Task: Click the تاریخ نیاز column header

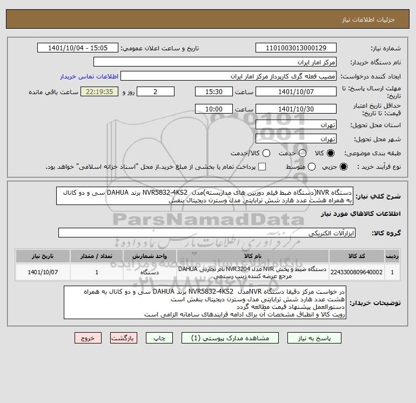Action: (43, 256)
